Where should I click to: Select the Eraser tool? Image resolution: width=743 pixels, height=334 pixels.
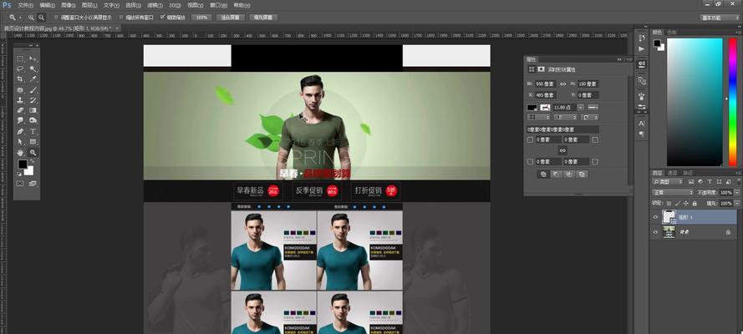(20, 110)
